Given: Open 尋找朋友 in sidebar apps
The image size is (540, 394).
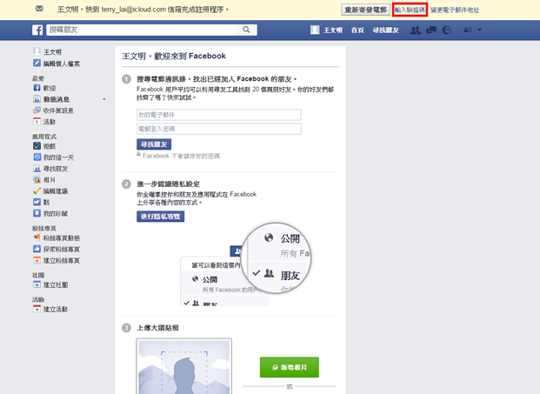Looking at the screenshot, I should click(x=50, y=169).
